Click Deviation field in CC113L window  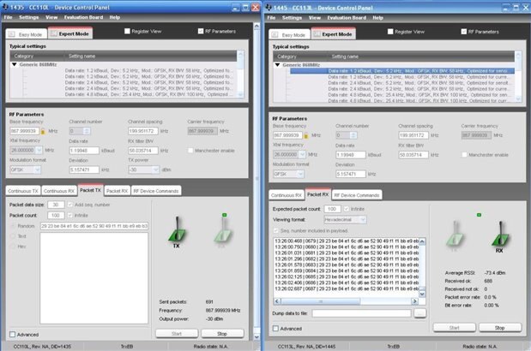click(351, 174)
